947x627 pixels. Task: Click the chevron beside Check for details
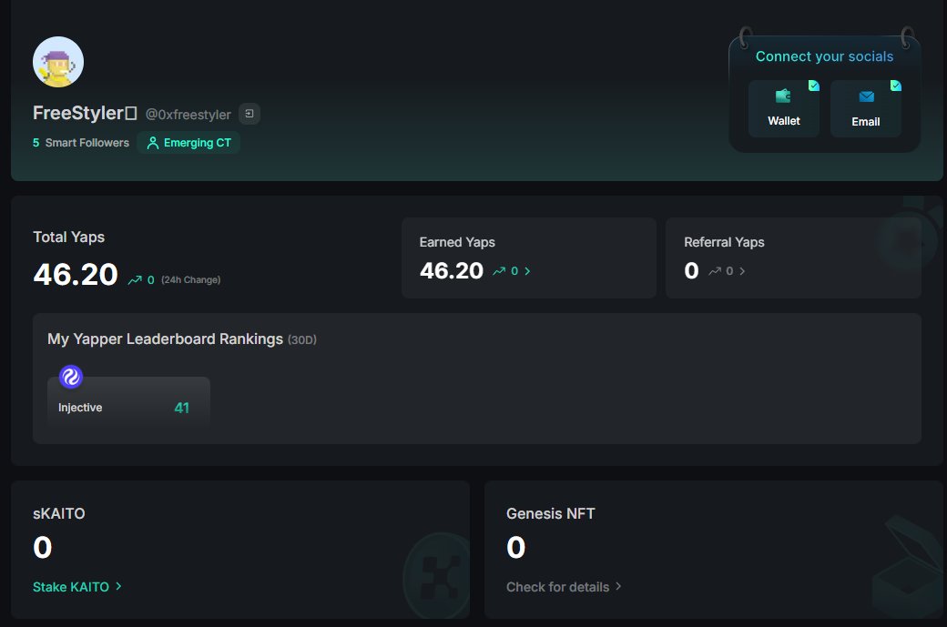618,587
